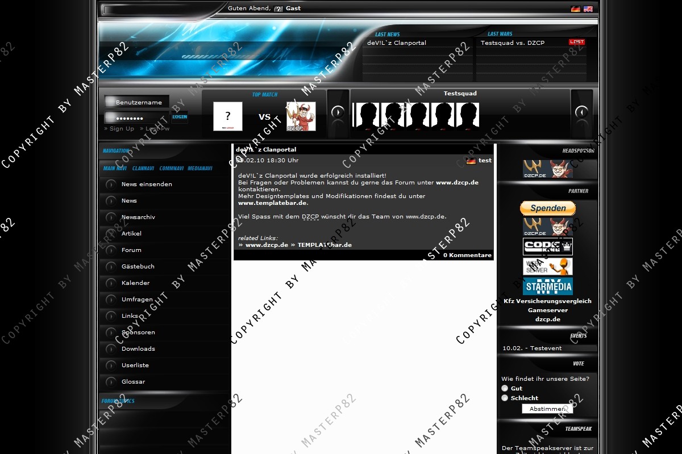Open Downloads from the navigation menu

pyautogui.click(x=138, y=348)
